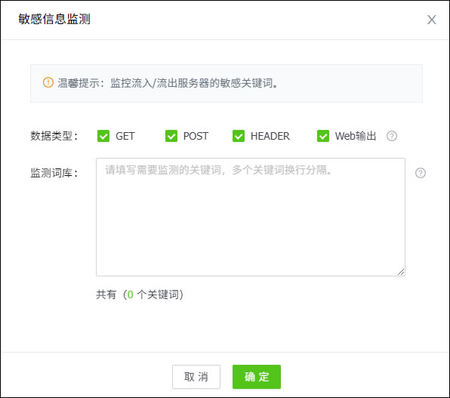Click the 取消 cancel button
The image size is (450, 398).
[x=196, y=377]
